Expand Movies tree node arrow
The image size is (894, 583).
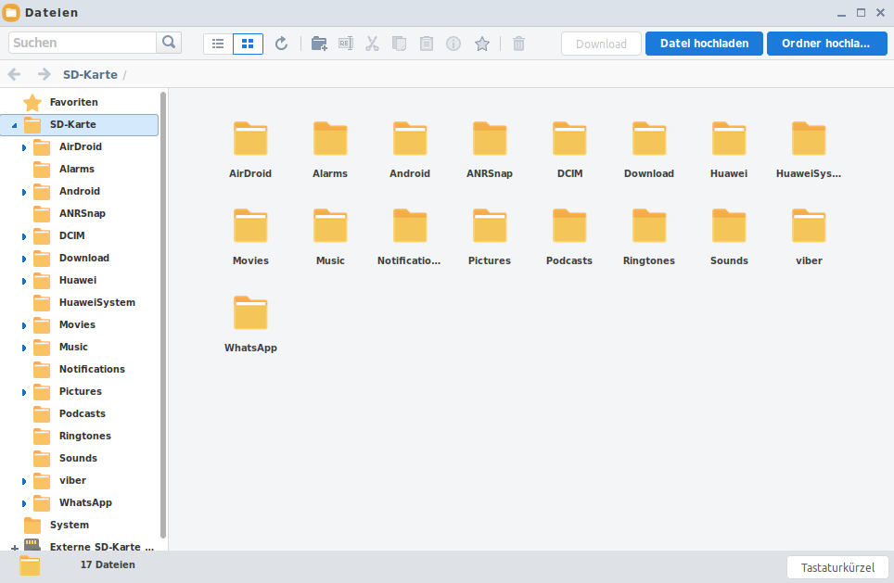(24, 324)
